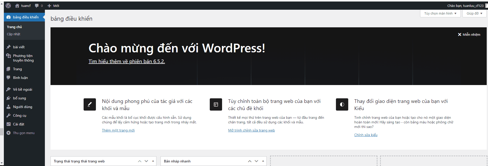This screenshot has height=166, width=488.
Task: Open Phương tiện truyền thông media icon
Action: [x=8, y=56]
